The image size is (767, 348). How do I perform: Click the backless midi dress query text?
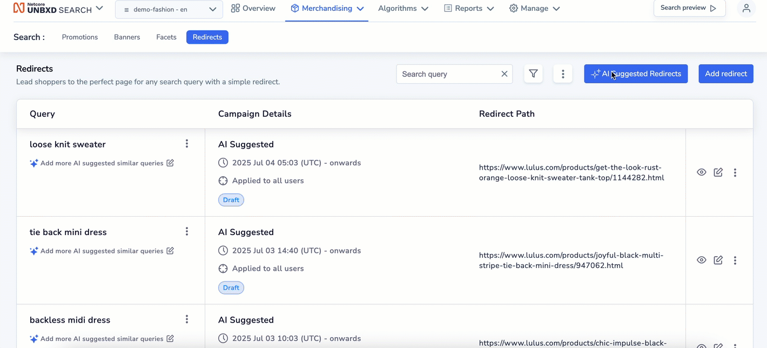tap(70, 320)
